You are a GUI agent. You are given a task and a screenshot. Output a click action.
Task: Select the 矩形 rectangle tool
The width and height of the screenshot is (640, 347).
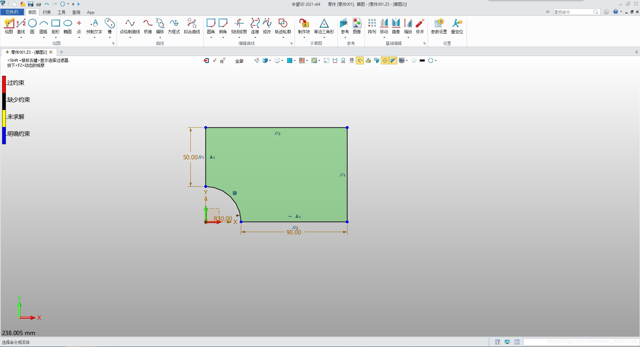(56, 26)
